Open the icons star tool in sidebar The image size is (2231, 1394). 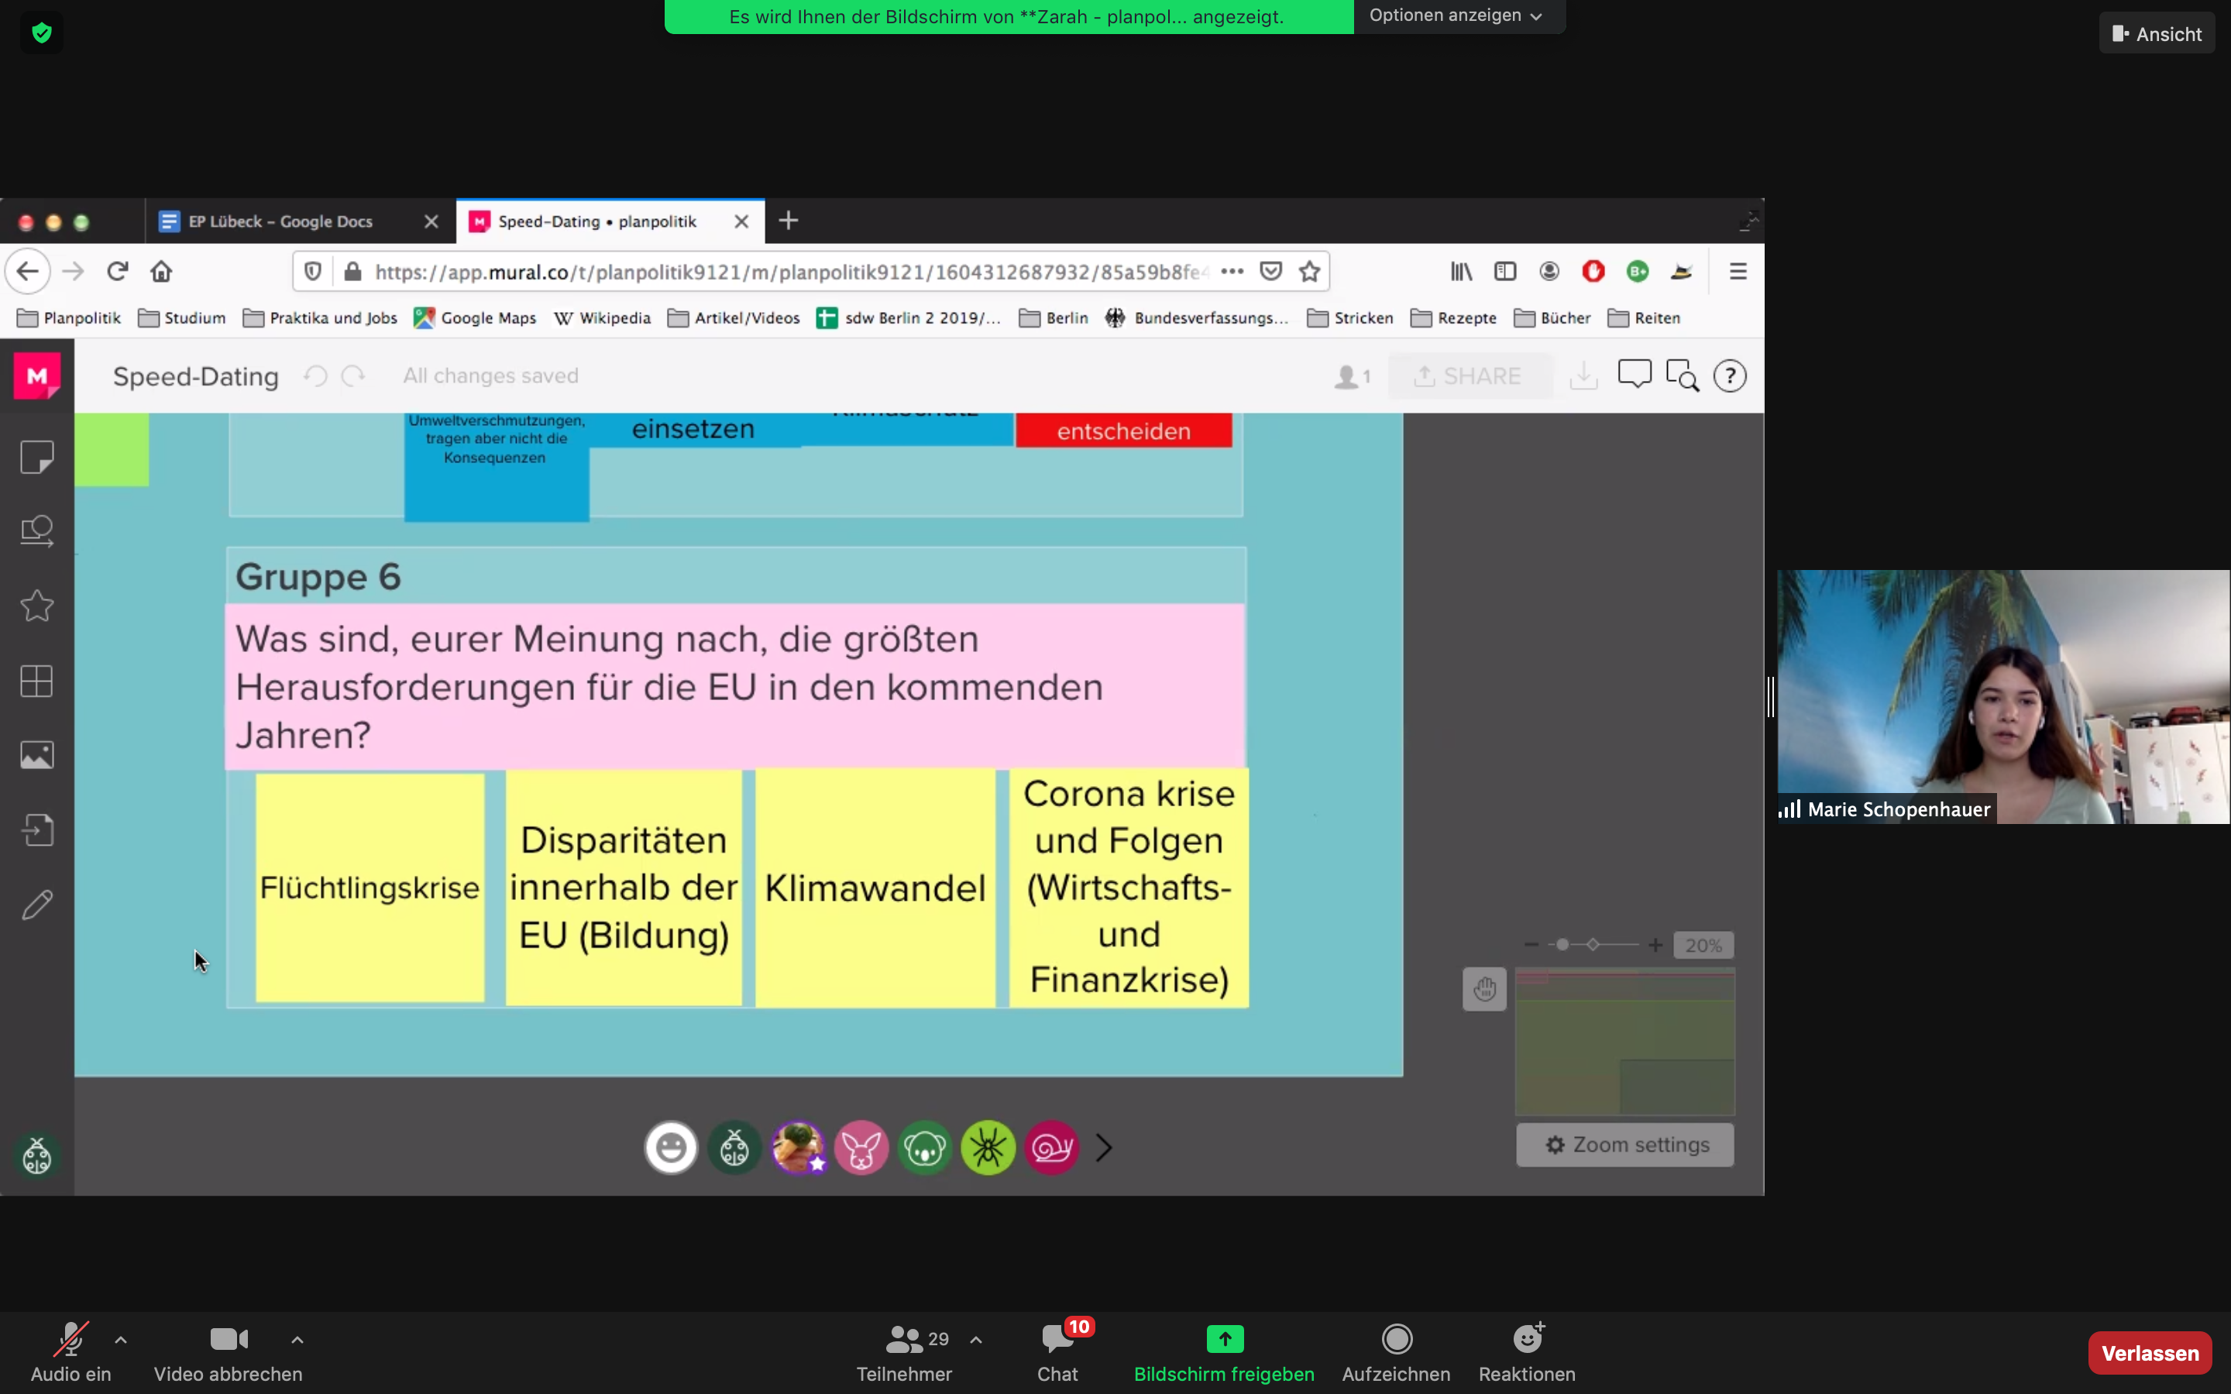tap(37, 606)
